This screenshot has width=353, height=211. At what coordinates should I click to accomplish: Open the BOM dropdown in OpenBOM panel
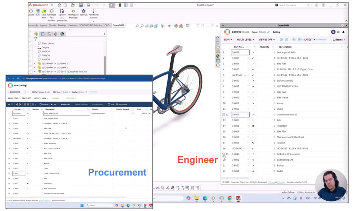tap(228, 40)
